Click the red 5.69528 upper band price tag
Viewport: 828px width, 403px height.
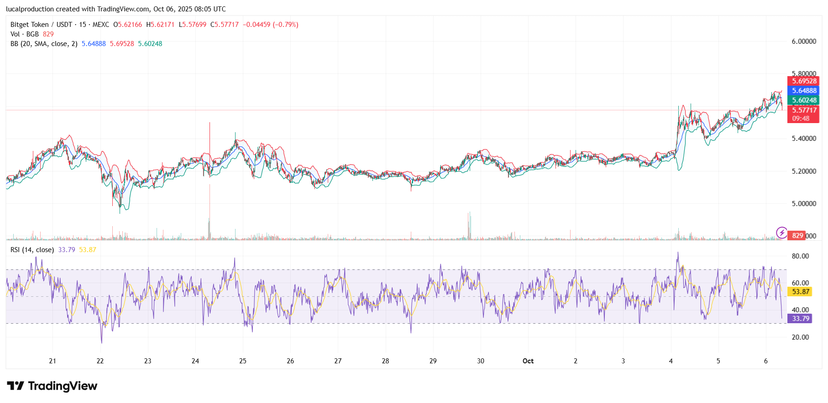coord(803,81)
